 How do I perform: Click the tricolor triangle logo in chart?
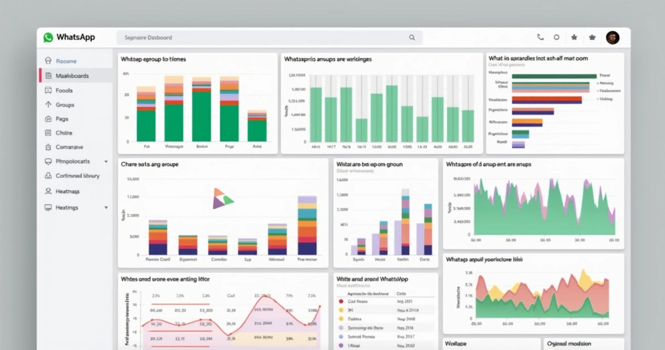(x=223, y=198)
